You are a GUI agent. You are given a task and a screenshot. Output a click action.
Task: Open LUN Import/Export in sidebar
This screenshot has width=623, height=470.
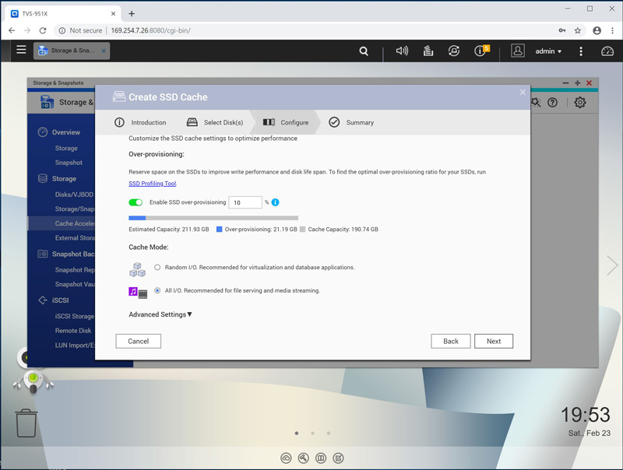(75, 345)
